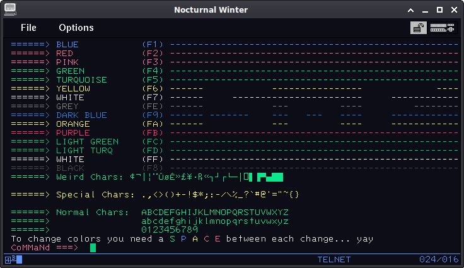
Task: Open the File menu
Action: (28, 28)
